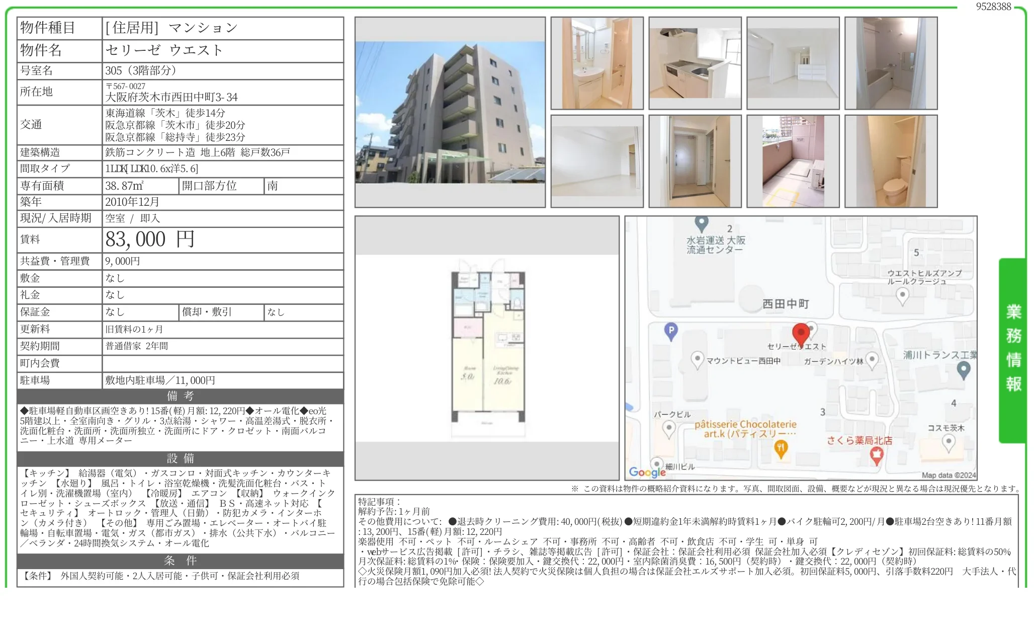Click the 水岩運送 大阪流通センター map pin

[x=702, y=223]
